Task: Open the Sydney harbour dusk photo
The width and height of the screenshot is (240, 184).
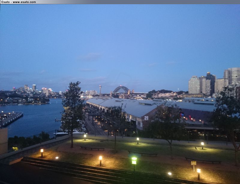Action: [120, 94]
